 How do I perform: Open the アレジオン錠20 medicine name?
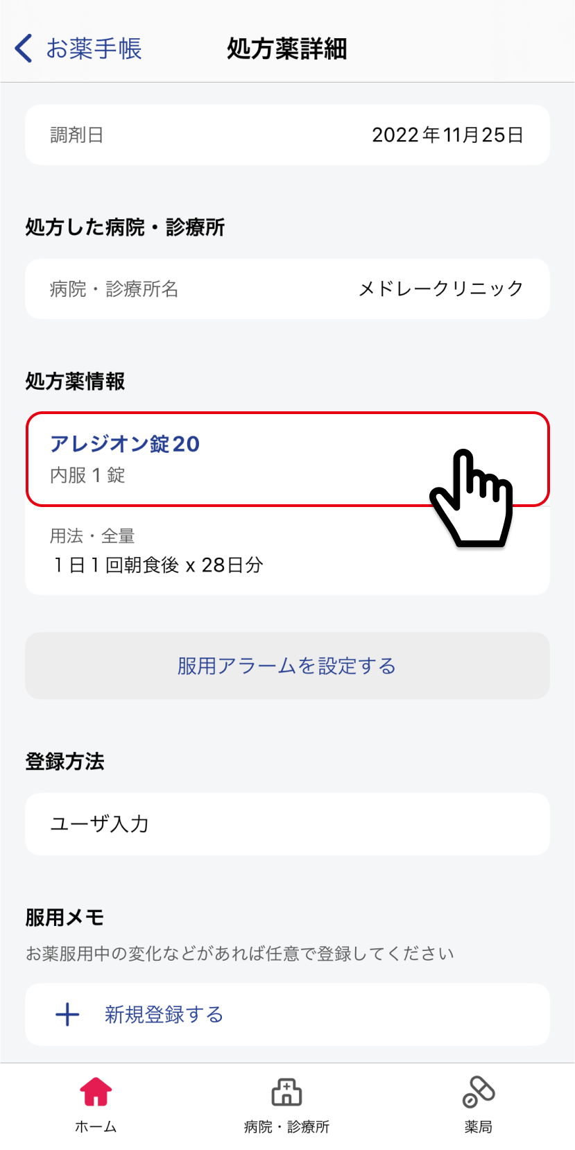[x=125, y=444]
